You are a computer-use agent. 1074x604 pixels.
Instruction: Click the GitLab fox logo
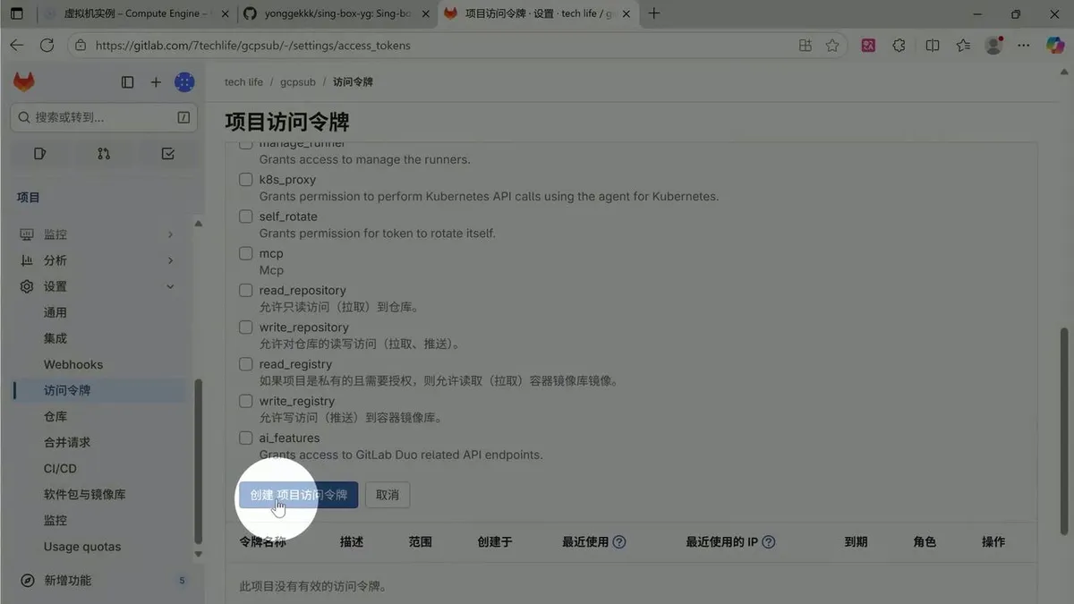pyautogui.click(x=23, y=81)
